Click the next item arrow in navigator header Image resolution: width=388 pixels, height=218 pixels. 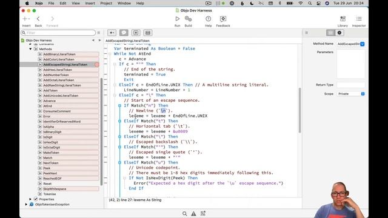pyautogui.click(x=99, y=41)
